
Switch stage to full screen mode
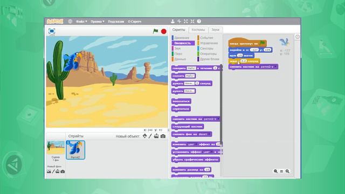(x=52, y=31)
